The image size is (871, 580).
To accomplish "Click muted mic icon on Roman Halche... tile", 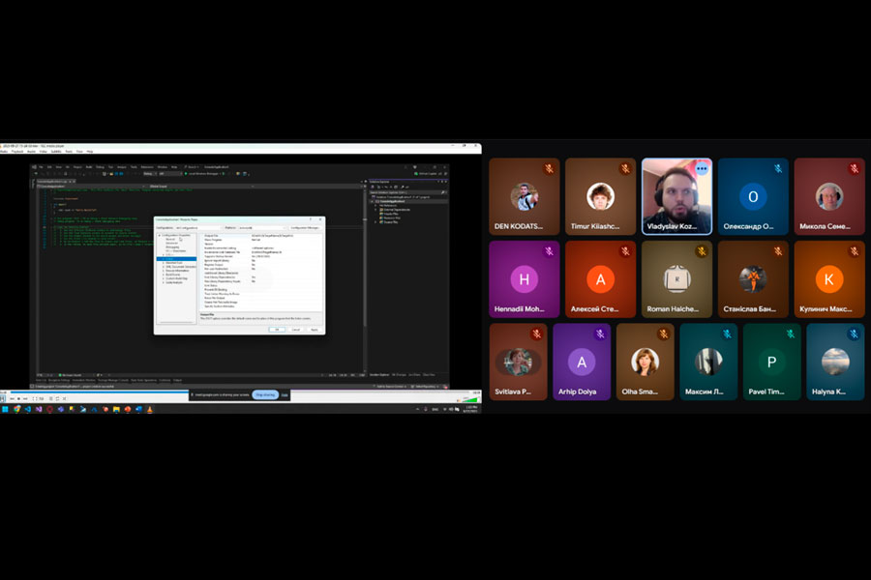I will 702,251.
